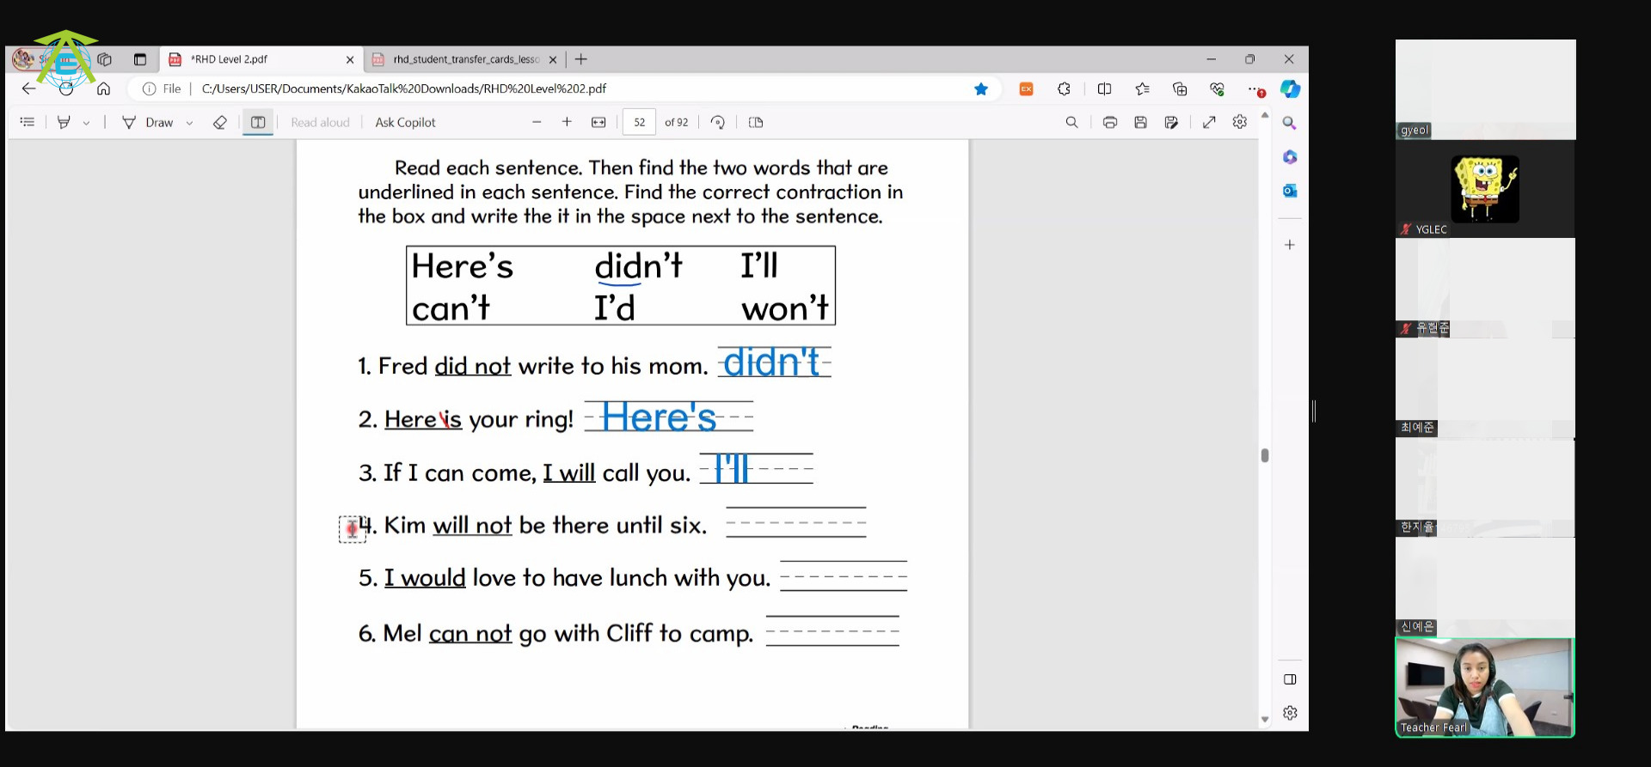
Task: Toggle Split screen view
Action: coord(1105,88)
